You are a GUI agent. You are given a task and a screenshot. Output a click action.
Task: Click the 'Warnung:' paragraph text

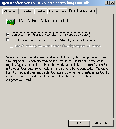(x=57, y=69)
